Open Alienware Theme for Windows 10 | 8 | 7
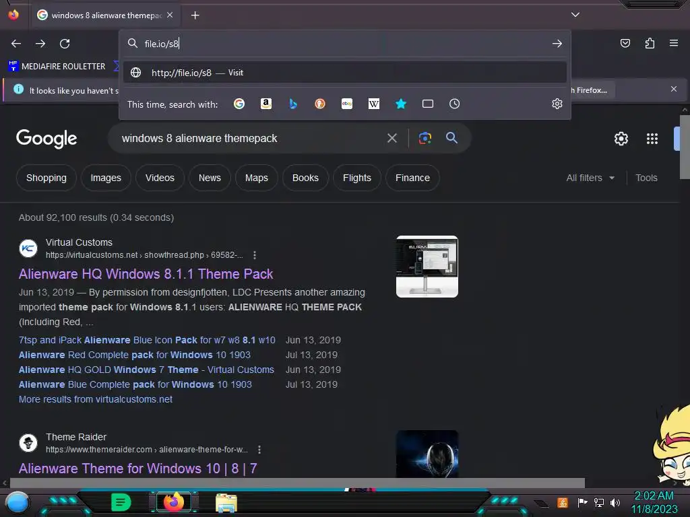Screen dimensions: 690x517 (x=137, y=469)
